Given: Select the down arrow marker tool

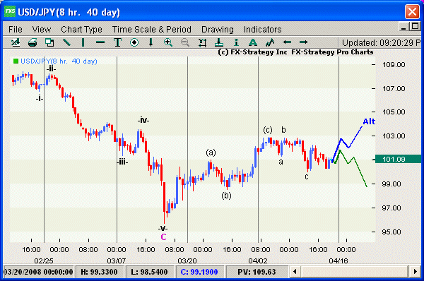Looking at the screenshot, I should point(151,42).
